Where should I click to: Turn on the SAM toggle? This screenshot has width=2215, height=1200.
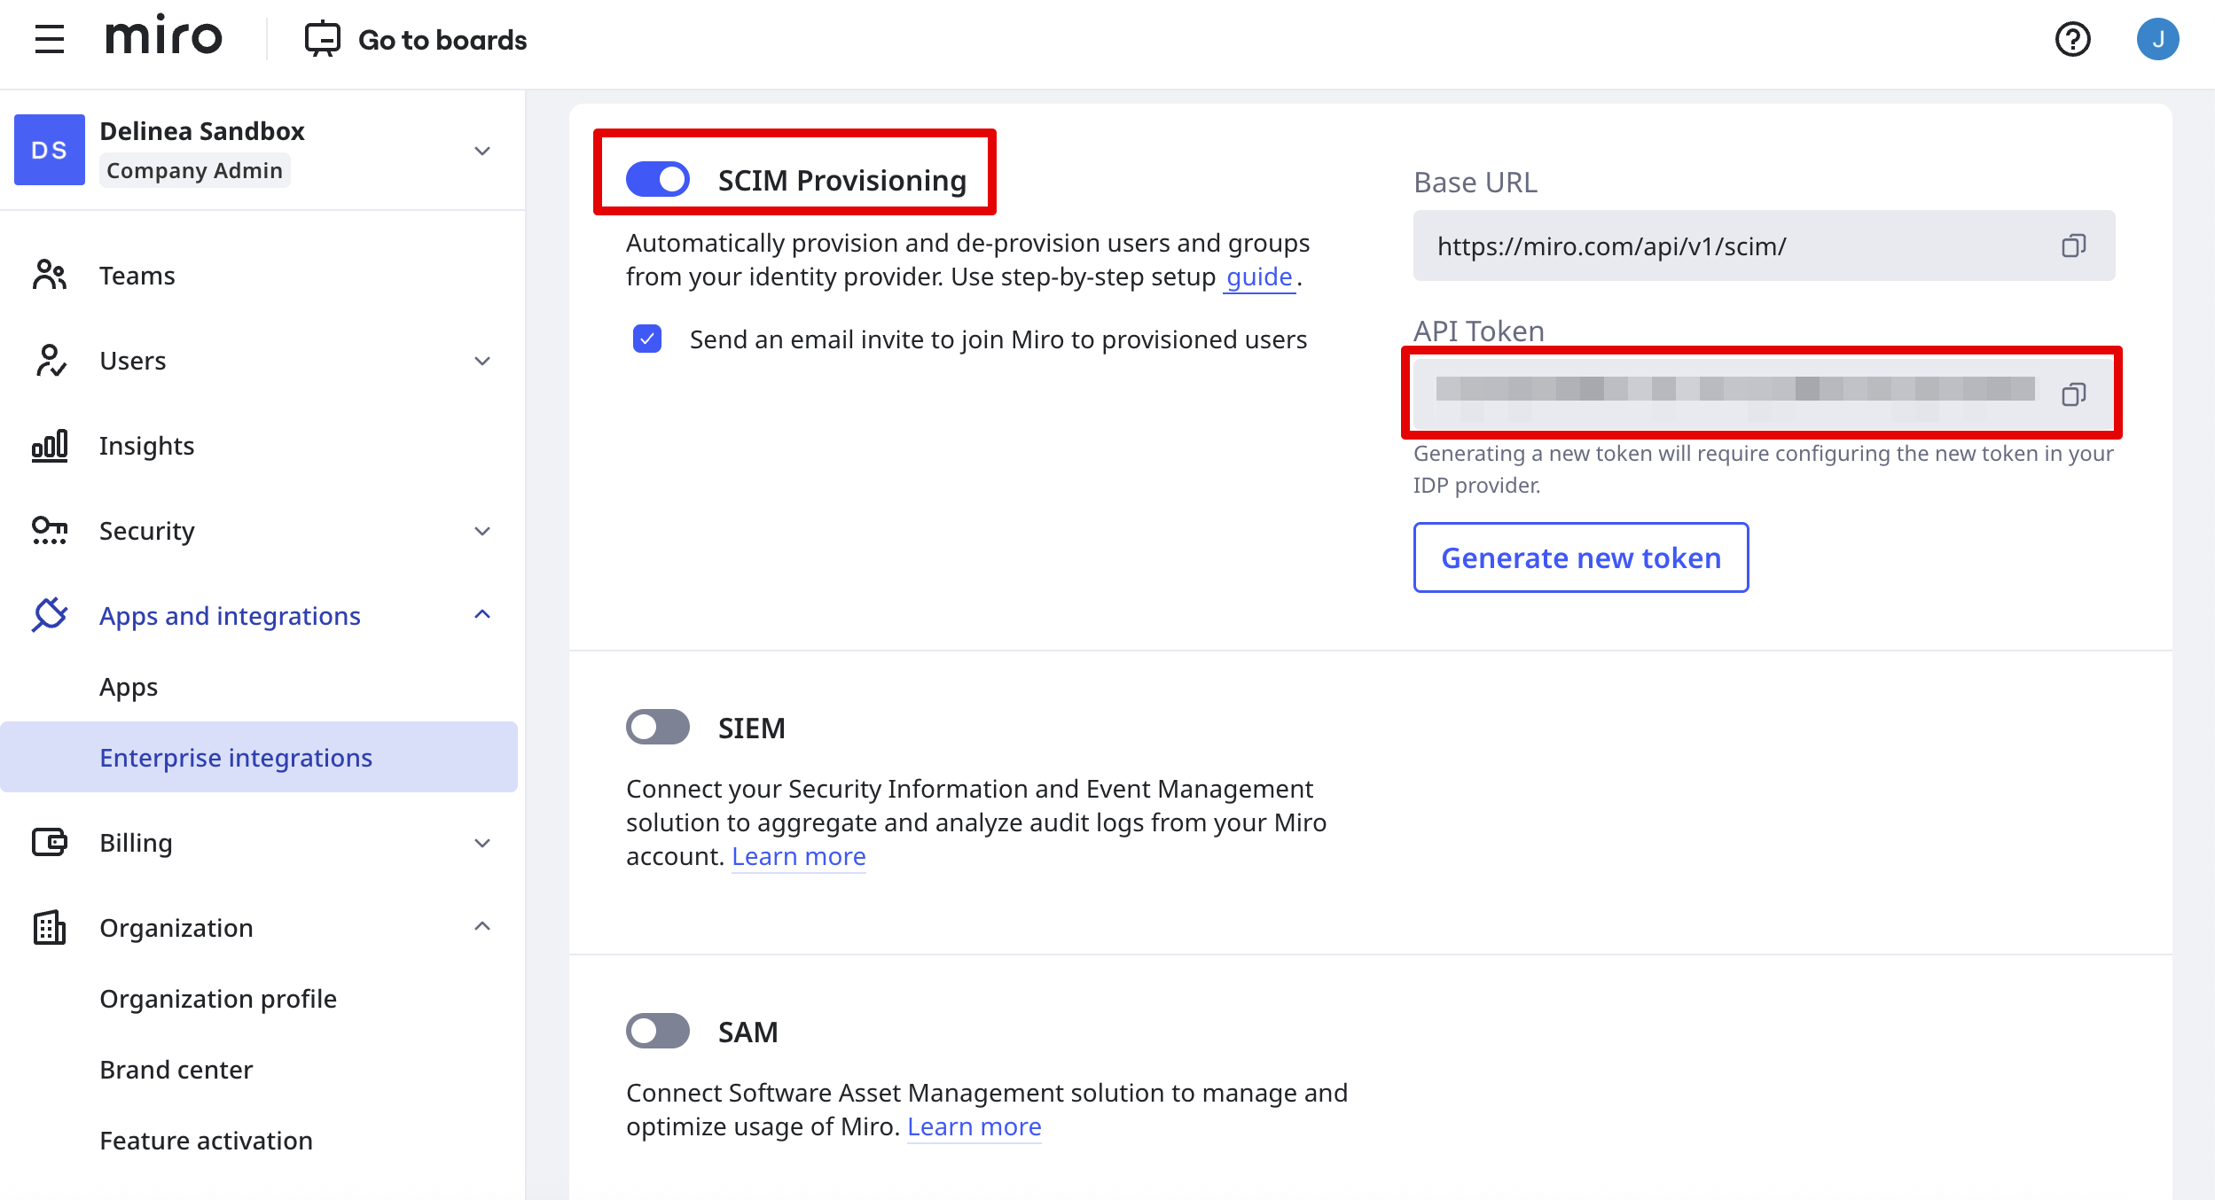(x=658, y=1031)
